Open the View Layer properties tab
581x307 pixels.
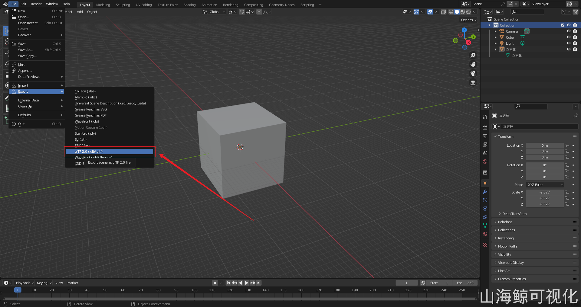485,145
